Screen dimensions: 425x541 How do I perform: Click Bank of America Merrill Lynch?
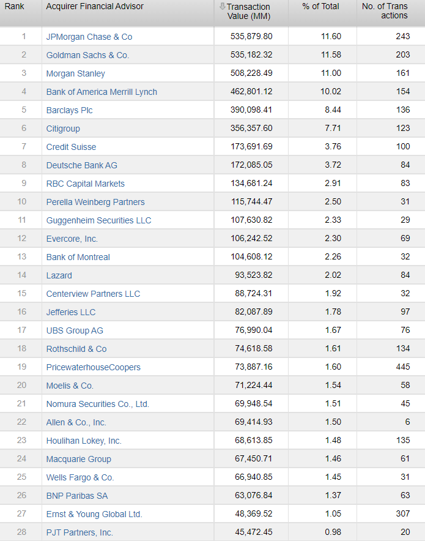[102, 92]
